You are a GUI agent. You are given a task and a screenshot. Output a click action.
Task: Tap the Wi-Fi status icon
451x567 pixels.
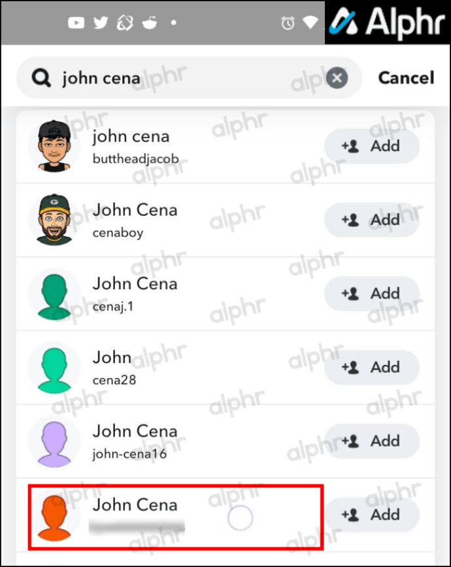[310, 22]
